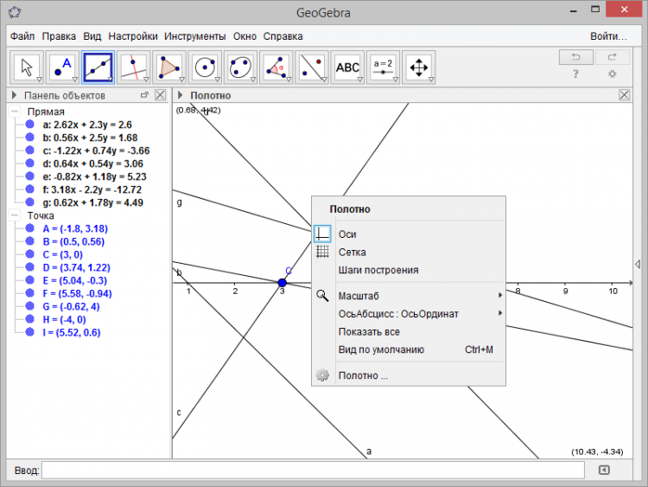Select the Angle measurement tool
Viewport: 648px width, 487px height.
pyautogui.click(x=276, y=67)
